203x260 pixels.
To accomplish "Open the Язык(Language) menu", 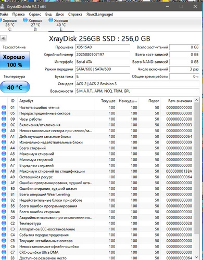I will click(100, 14).
